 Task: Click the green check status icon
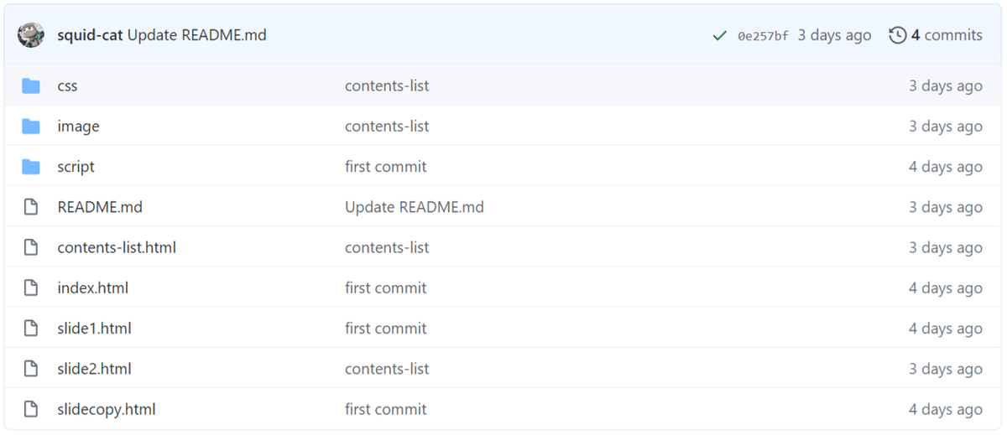click(719, 35)
